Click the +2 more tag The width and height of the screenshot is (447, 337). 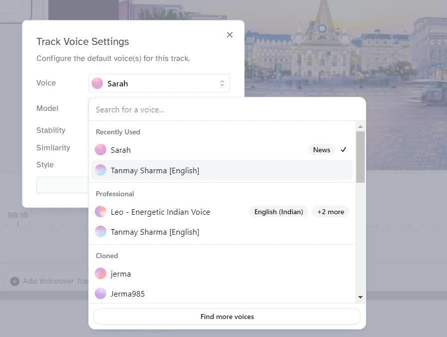[330, 212]
